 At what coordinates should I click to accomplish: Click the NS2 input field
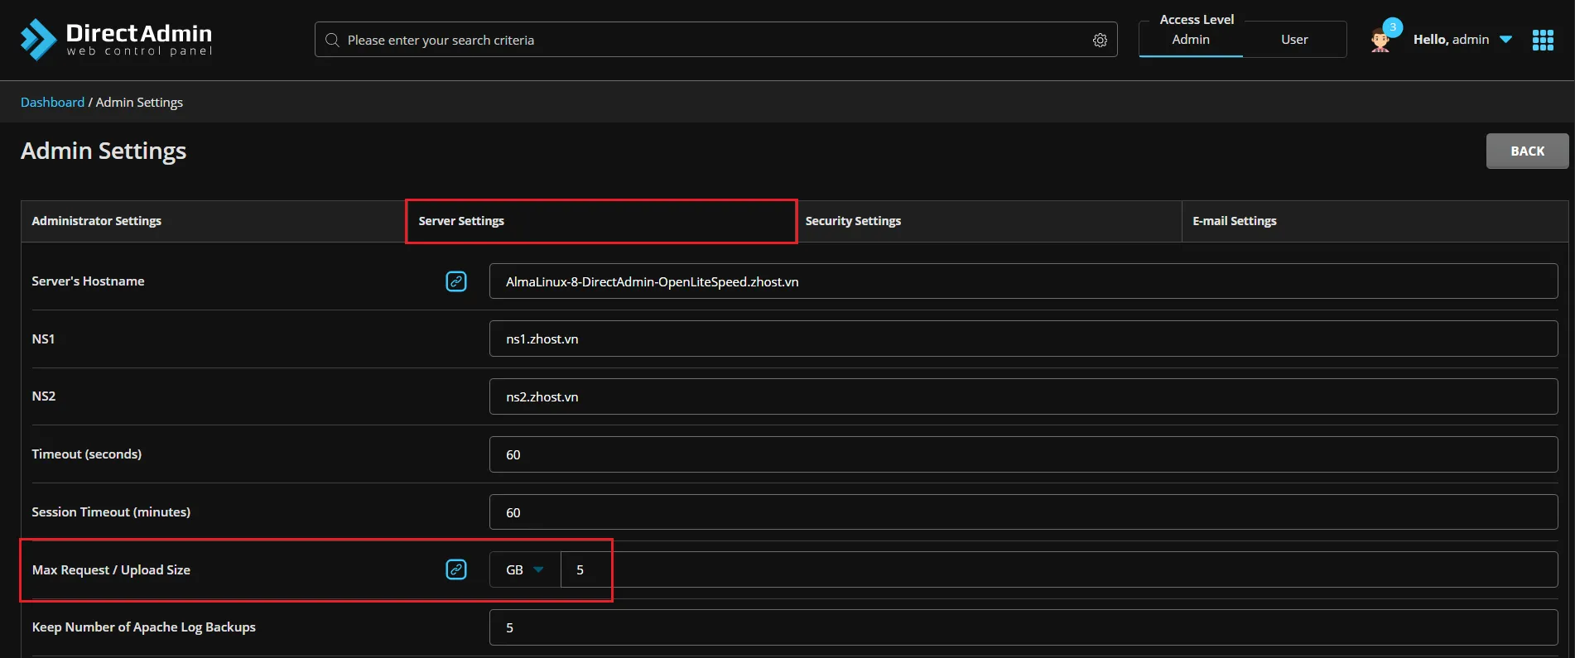1024,396
